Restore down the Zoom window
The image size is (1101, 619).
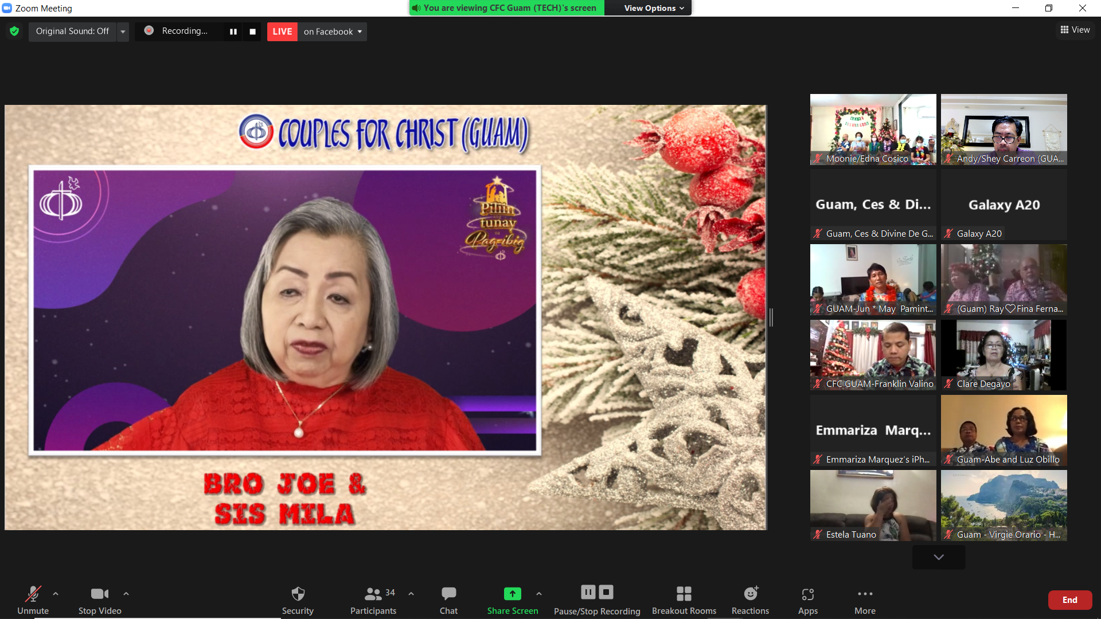pos(1049,8)
